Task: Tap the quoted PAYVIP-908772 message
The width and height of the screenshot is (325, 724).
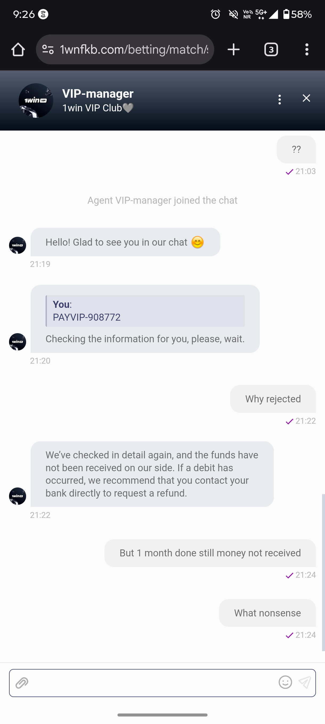Action: coord(145,311)
